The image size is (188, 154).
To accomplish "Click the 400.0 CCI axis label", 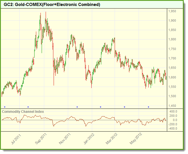I will (x=173, y=112).
